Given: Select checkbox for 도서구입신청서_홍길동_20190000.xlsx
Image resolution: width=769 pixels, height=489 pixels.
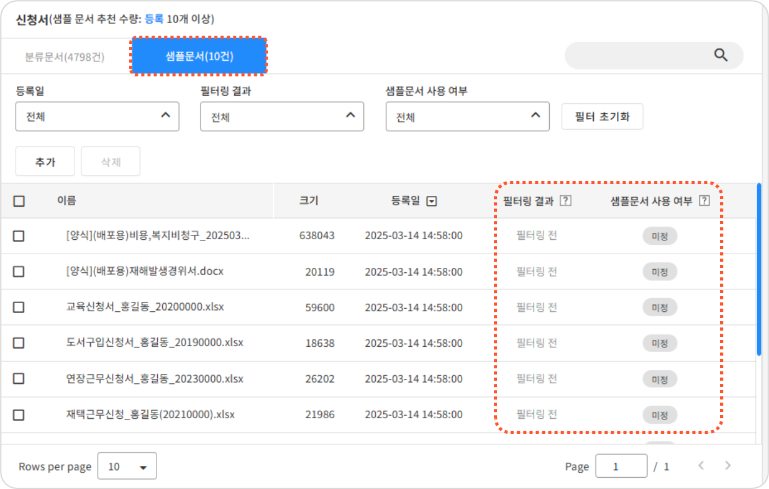Looking at the screenshot, I should point(19,343).
